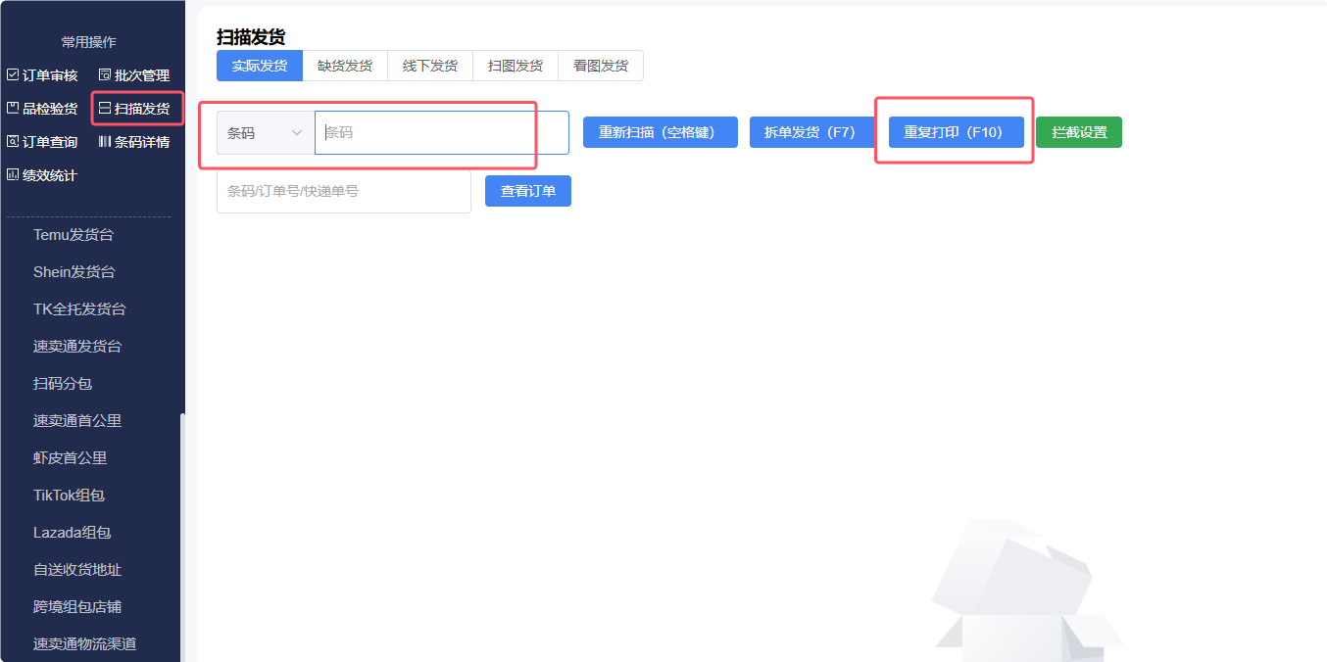Switch to the 实际发货 tab

click(260, 66)
